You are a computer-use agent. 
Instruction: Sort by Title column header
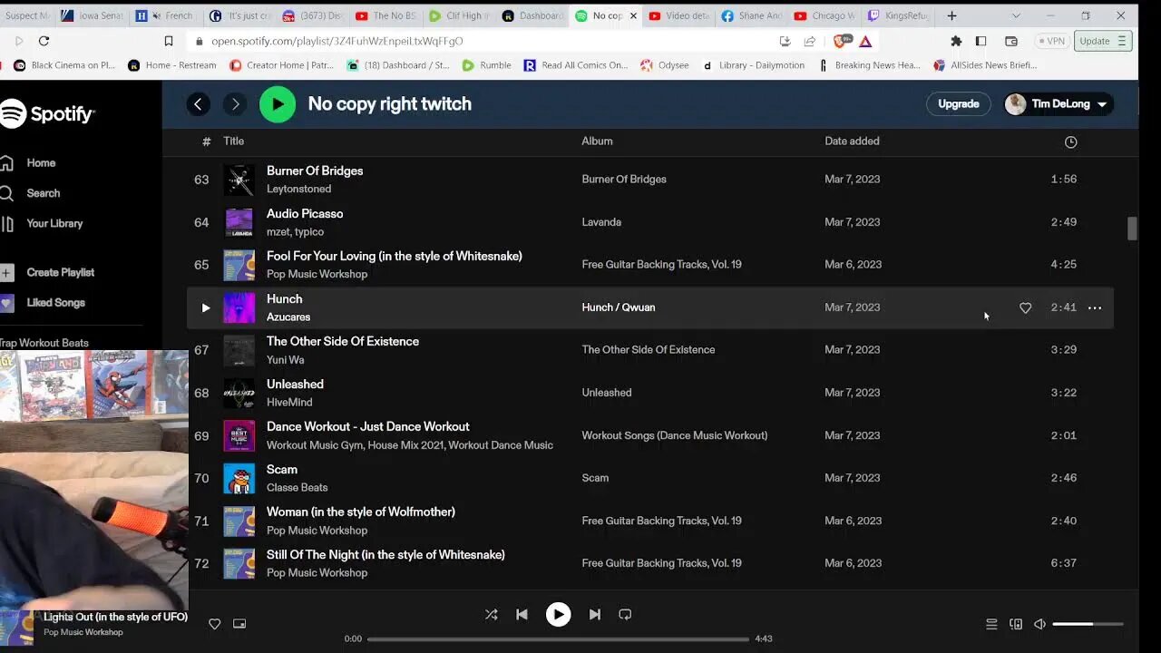[234, 141]
